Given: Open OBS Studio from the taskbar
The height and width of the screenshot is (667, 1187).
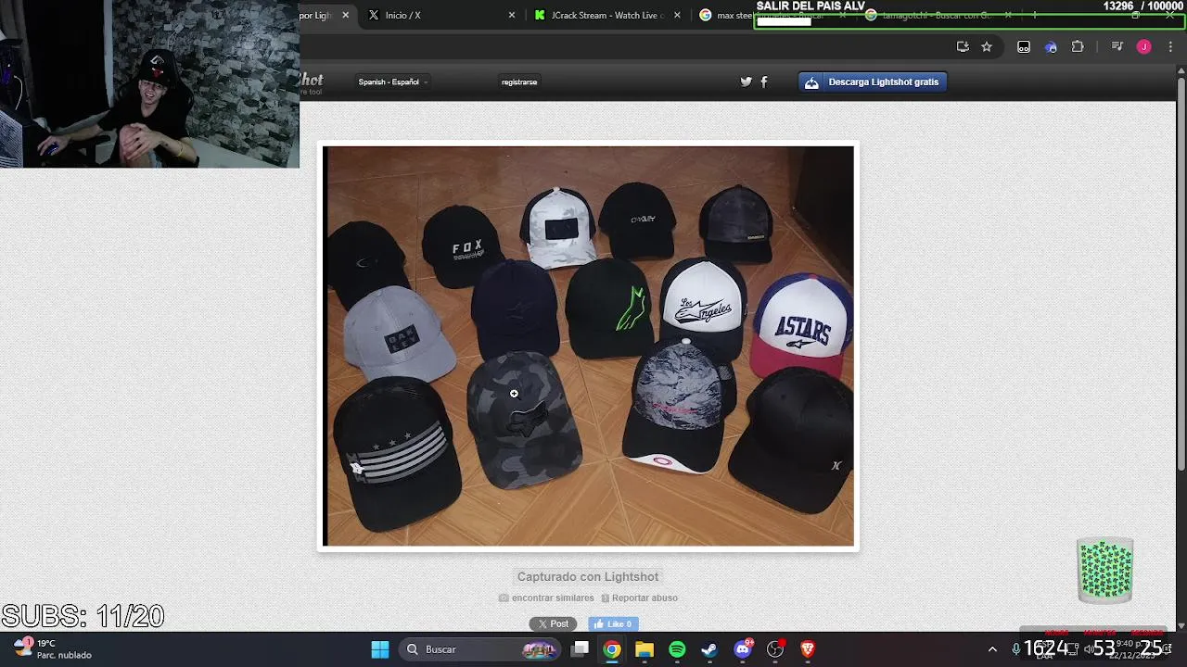Looking at the screenshot, I should coord(775,649).
